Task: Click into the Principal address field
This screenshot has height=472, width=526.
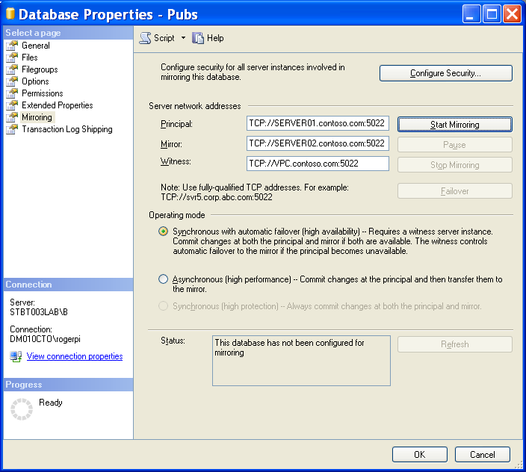Action: click(x=318, y=123)
